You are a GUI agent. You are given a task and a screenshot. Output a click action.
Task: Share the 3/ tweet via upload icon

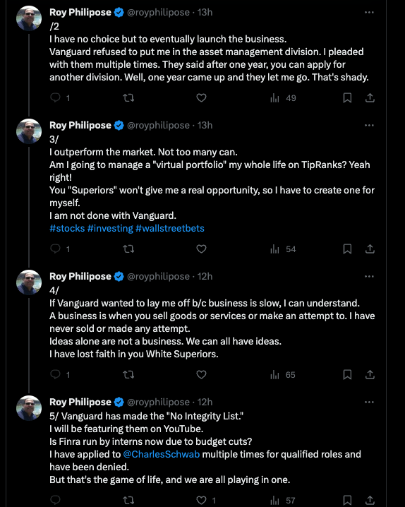pyautogui.click(x=370, y=249)
